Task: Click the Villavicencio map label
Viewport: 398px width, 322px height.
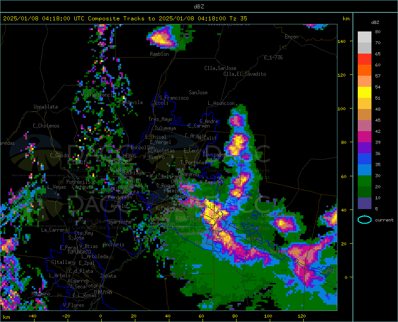Action: point(98,95)
